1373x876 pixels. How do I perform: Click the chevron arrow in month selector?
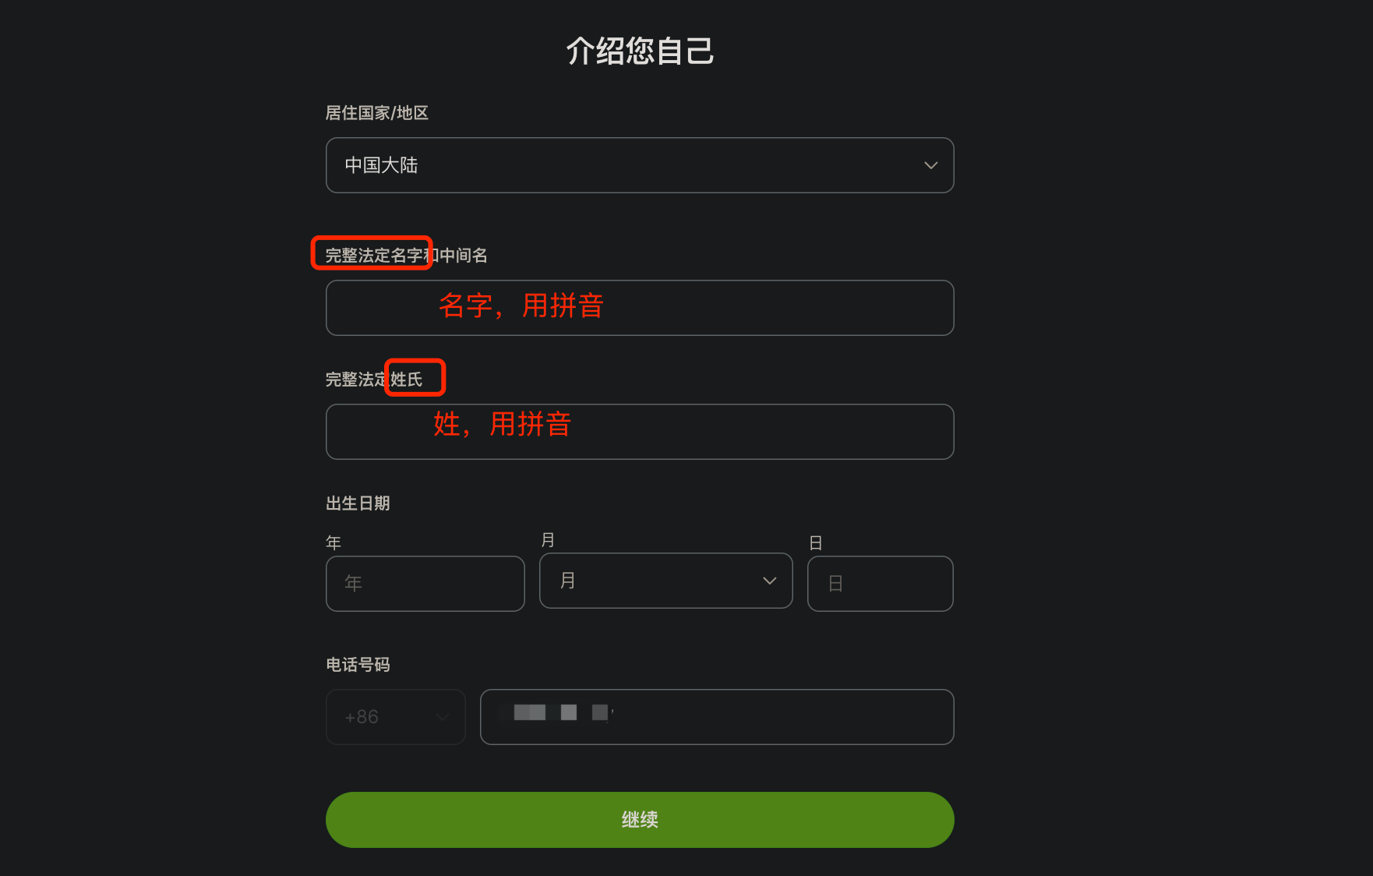(770, 581)
